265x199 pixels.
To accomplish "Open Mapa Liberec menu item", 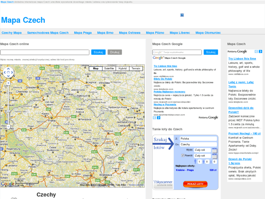I will tap(180, 33).
